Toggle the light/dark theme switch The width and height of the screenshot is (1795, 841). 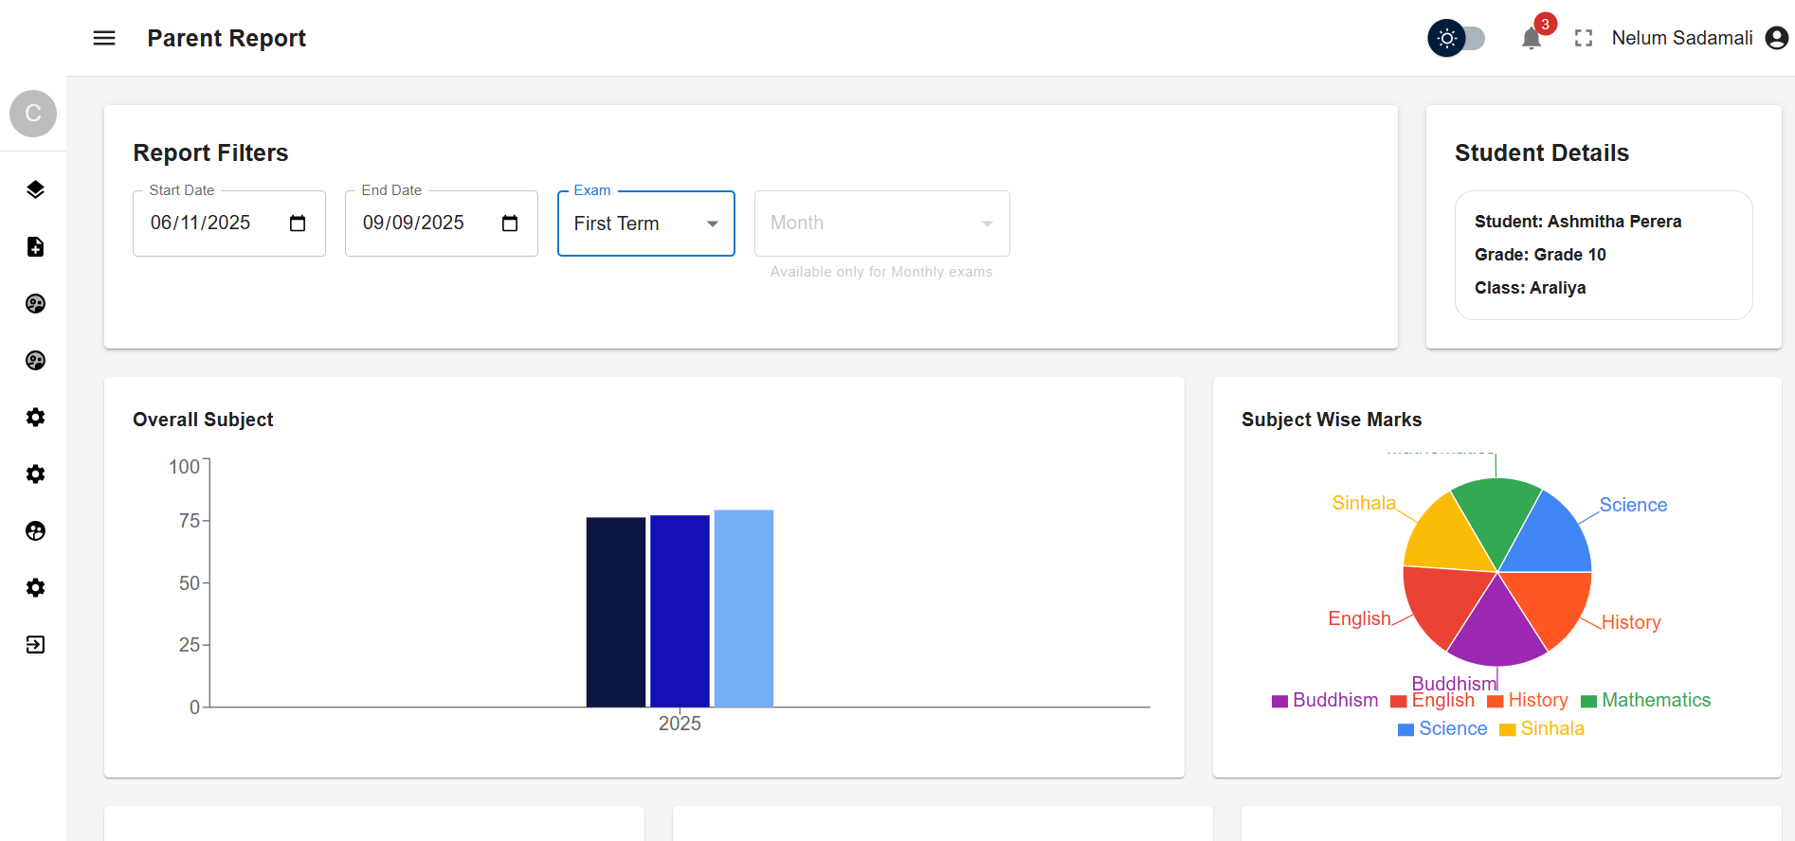[x=1457, y=38]
